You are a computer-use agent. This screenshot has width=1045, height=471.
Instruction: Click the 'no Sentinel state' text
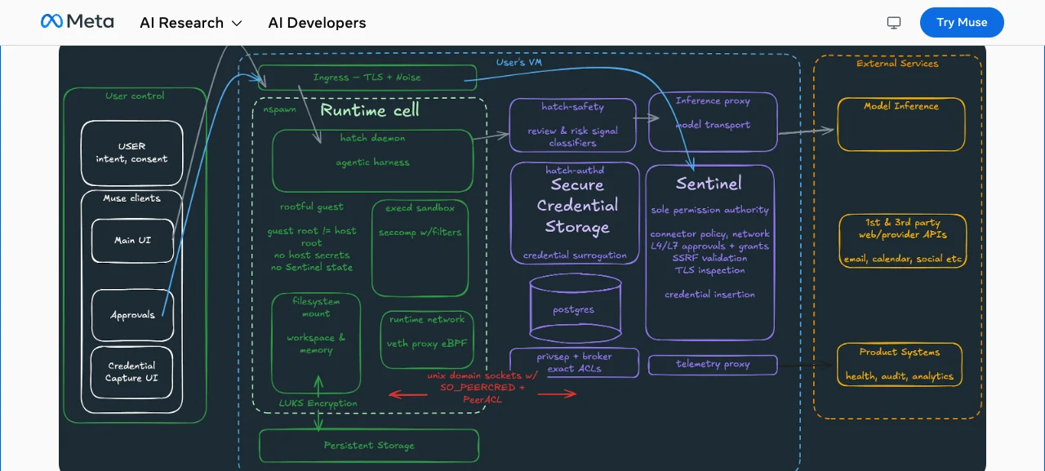311,268
